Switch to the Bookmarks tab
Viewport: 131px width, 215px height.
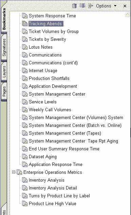tap(4, 19)
